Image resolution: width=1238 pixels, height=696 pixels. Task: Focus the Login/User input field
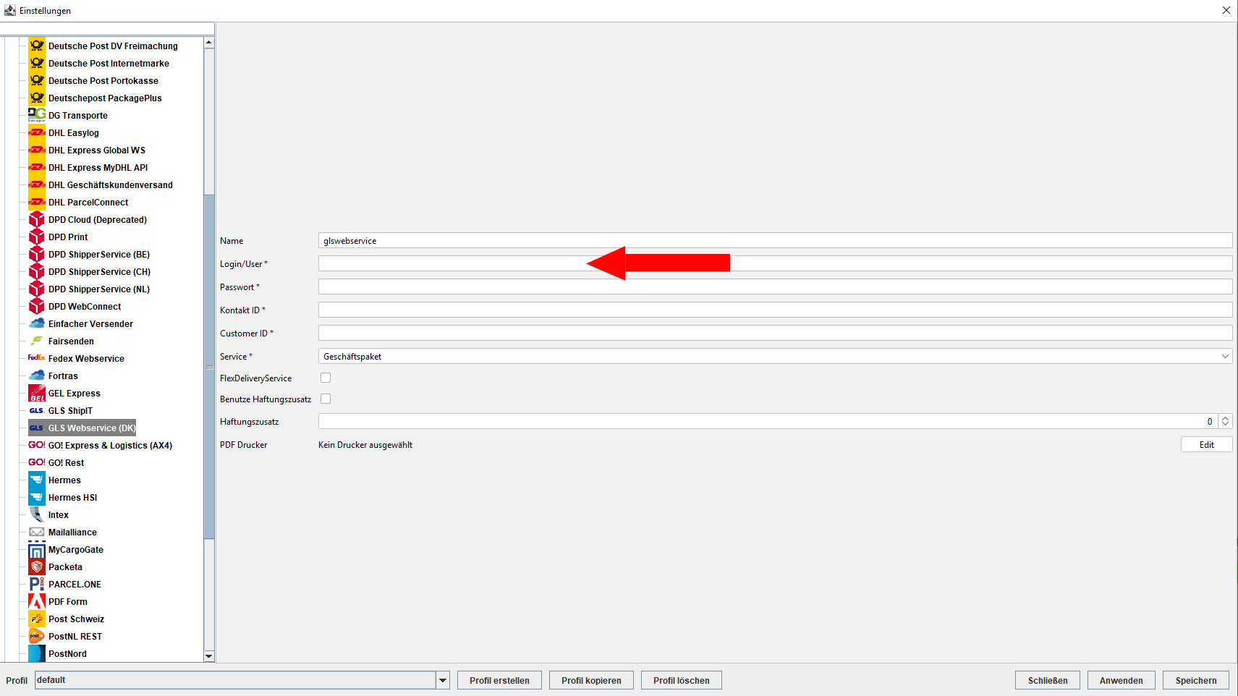click(775, 263)
